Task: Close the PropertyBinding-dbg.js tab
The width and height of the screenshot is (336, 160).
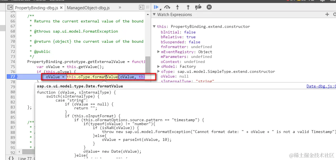Action: pos(61,8)
